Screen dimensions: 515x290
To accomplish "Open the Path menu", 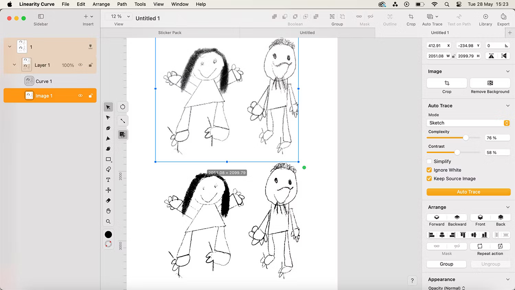I will 122,4.
